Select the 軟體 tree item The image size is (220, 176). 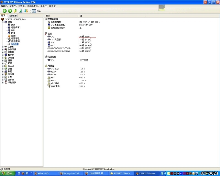10,71
